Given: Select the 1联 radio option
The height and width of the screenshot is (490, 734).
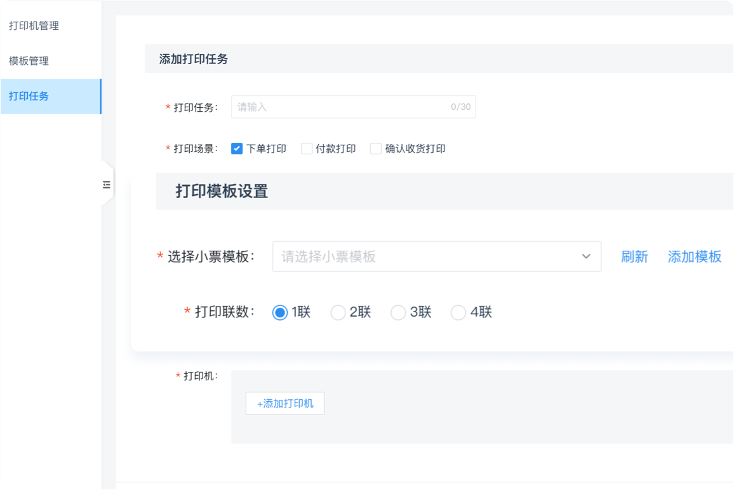Looking at the screenshot, I should (x=280, y=312).
